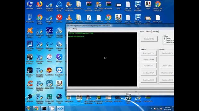Click the Infinity app taskbar button
Screen dimensions: 199x111
60,108
